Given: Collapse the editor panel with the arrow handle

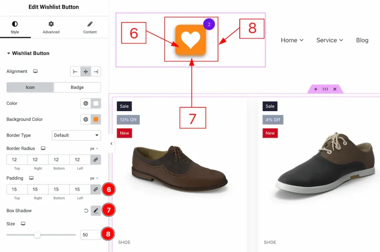Looking at the screenshot, I should point(111,143).
